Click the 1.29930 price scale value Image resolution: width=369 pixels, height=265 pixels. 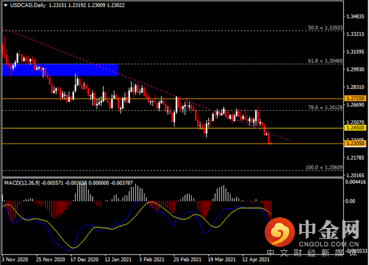point(356,70)
